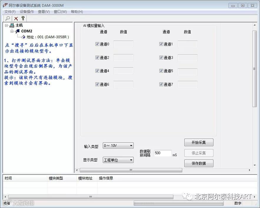Open the 窗口(W) menu
The height and width of the screenshot is (208, 260).
click(60, 11)
